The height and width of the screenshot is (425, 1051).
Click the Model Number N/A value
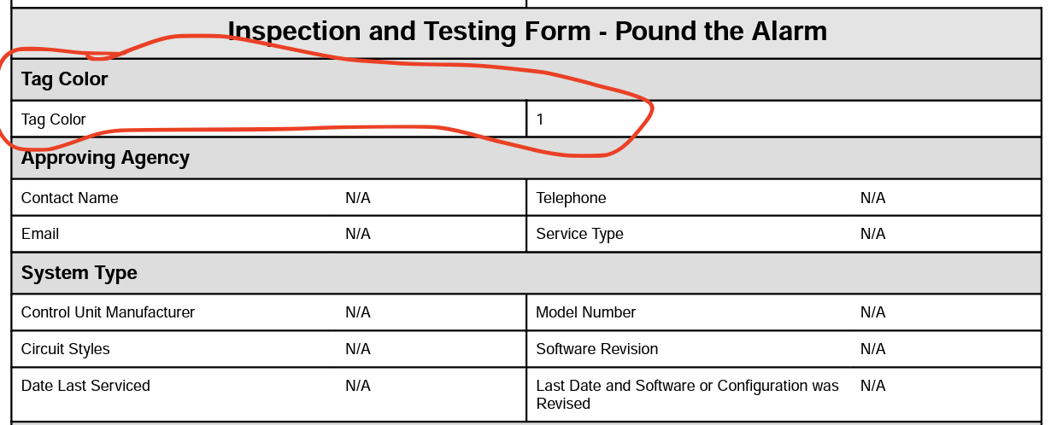(872, 312)
